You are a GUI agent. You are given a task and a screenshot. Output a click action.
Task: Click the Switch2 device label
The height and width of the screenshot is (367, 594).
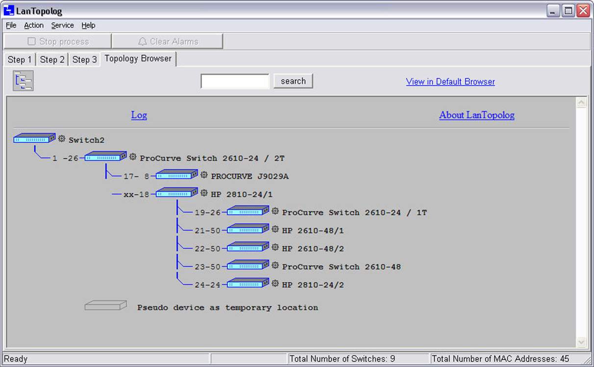click(87, 140)
